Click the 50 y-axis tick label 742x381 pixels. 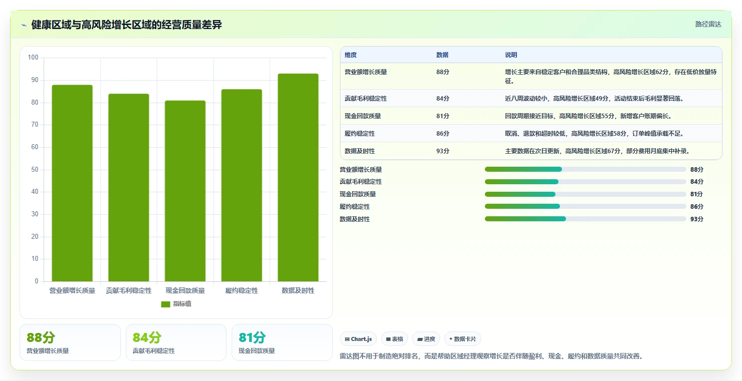pyautogui.click(x=35, y=169)
